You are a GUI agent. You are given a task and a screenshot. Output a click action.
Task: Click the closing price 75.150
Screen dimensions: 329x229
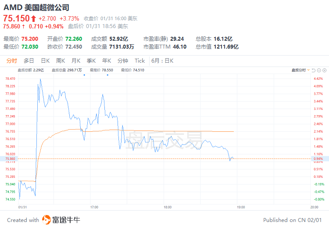point(16,18)
